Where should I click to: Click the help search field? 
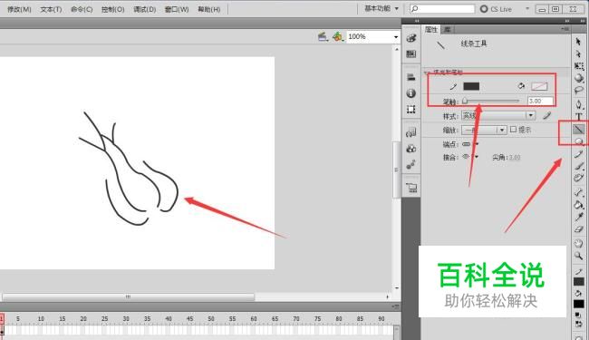[x=442, y=9]
